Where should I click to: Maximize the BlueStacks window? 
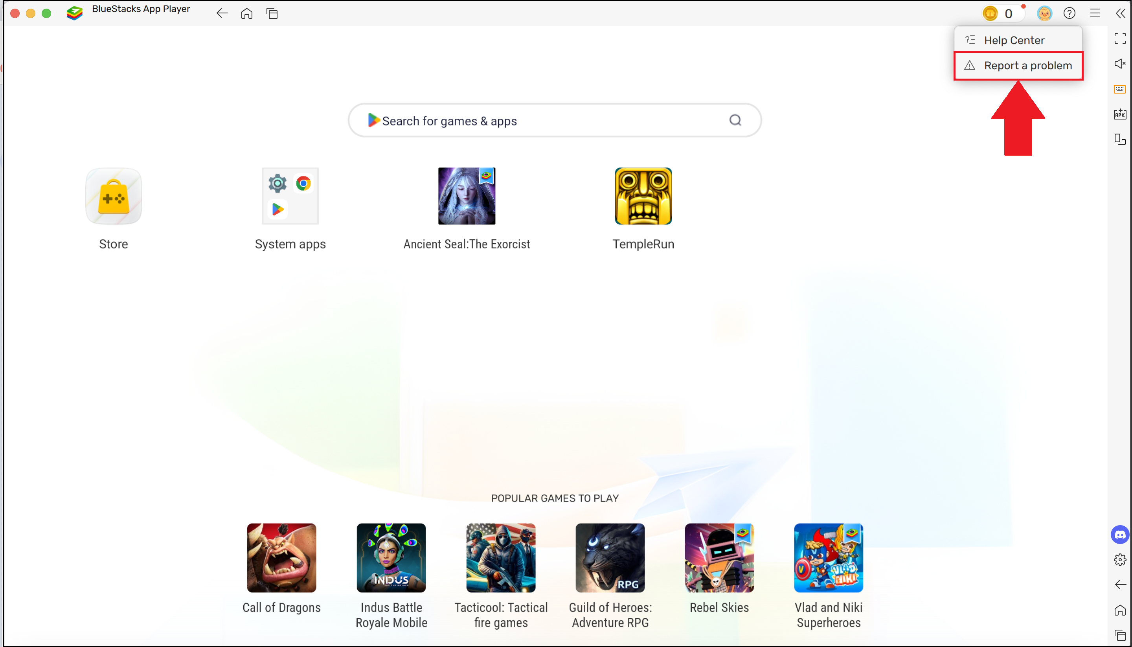(46, 13)
